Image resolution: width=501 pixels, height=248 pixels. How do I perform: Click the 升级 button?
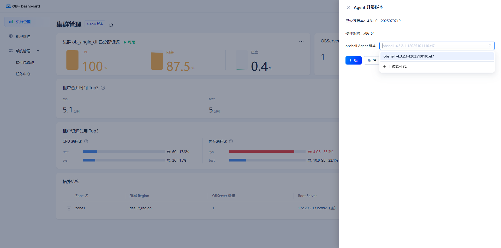(354, 60)
